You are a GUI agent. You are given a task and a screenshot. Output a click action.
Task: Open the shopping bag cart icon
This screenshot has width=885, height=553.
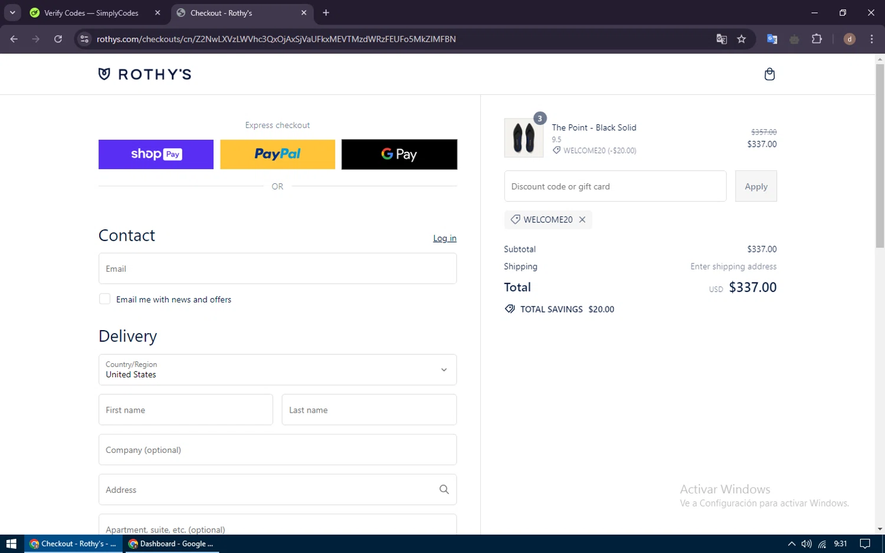coord(769,74)
